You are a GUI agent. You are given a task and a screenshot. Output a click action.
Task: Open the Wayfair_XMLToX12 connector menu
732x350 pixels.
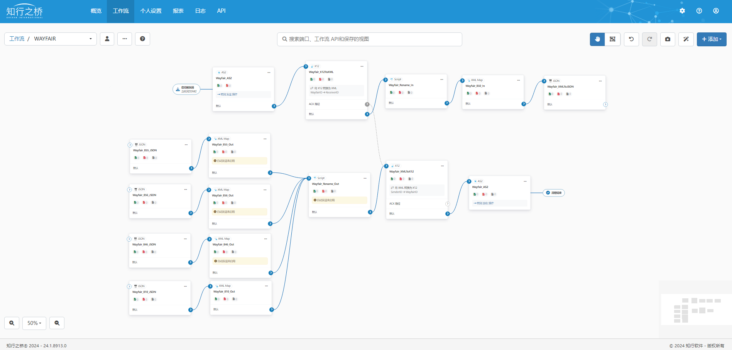coord(443,166)
